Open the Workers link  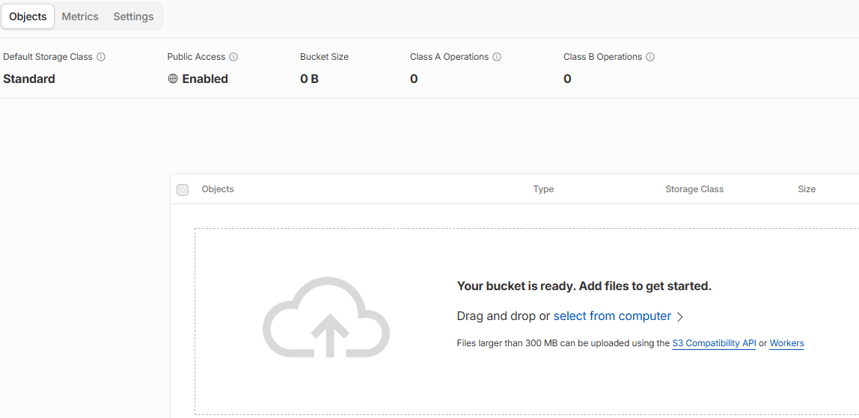(786, 343)
